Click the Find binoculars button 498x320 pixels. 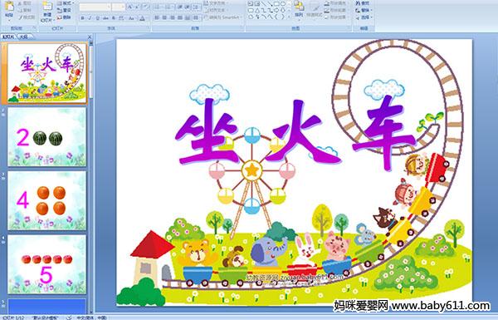(363, 3)
